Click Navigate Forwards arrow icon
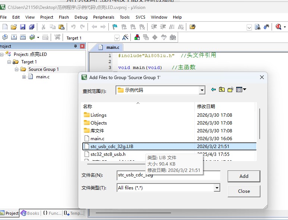The height and width of the screenshot is (220, 288). tap(103, 27)
